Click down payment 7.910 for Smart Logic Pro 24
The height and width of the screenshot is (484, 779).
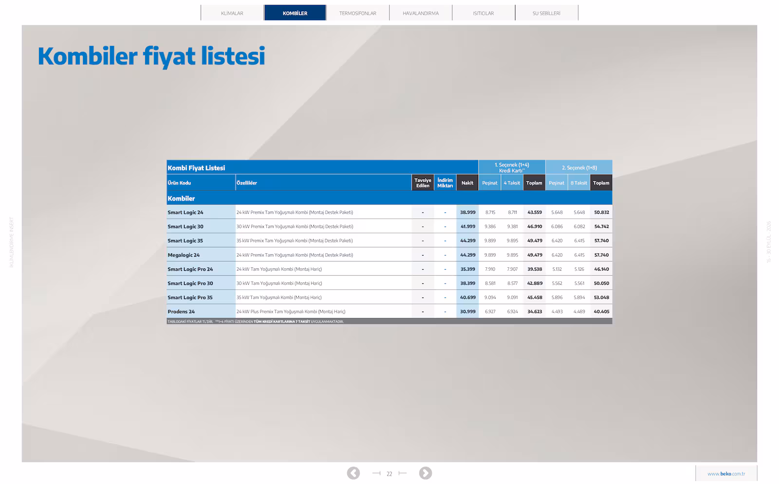coord(490,269)
